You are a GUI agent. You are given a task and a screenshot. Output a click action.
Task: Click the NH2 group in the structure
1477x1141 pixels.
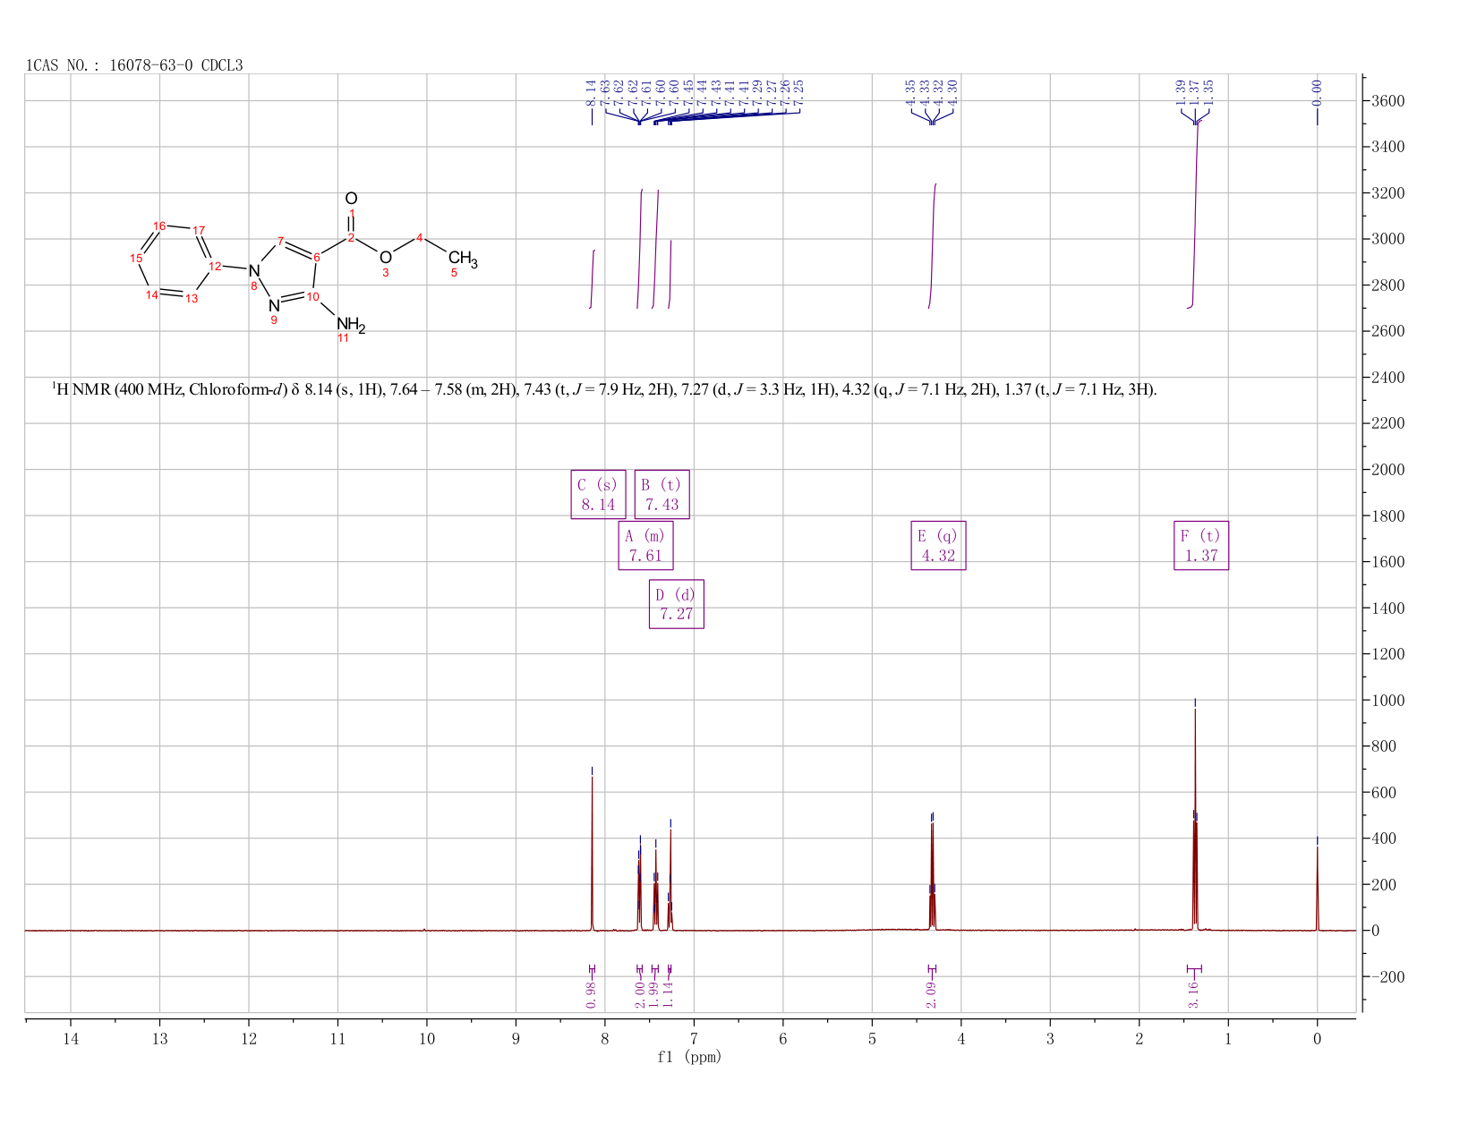(351, 326)
